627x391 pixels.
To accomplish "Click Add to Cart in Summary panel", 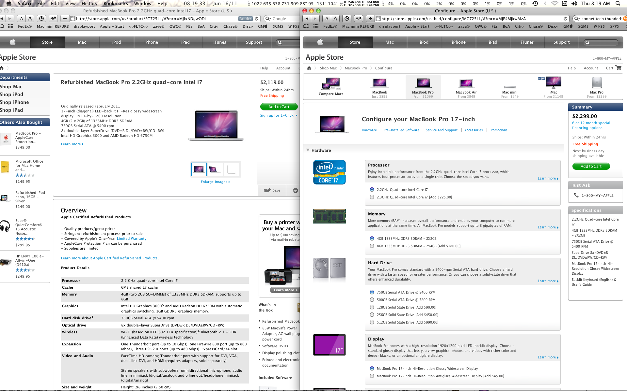I will pos(591,167).
